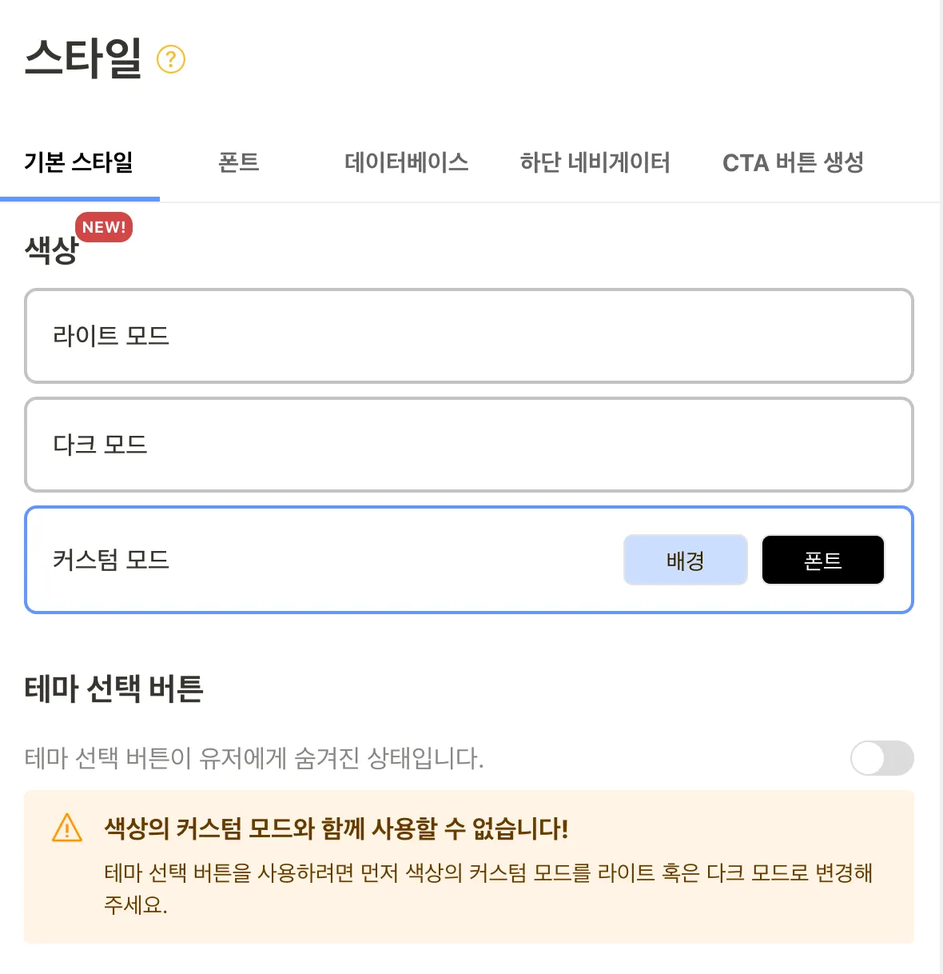Click the red NEW! badge icon
Image resolution: width=943 pixels, height=974 pixels.
[x=104, y=227]
